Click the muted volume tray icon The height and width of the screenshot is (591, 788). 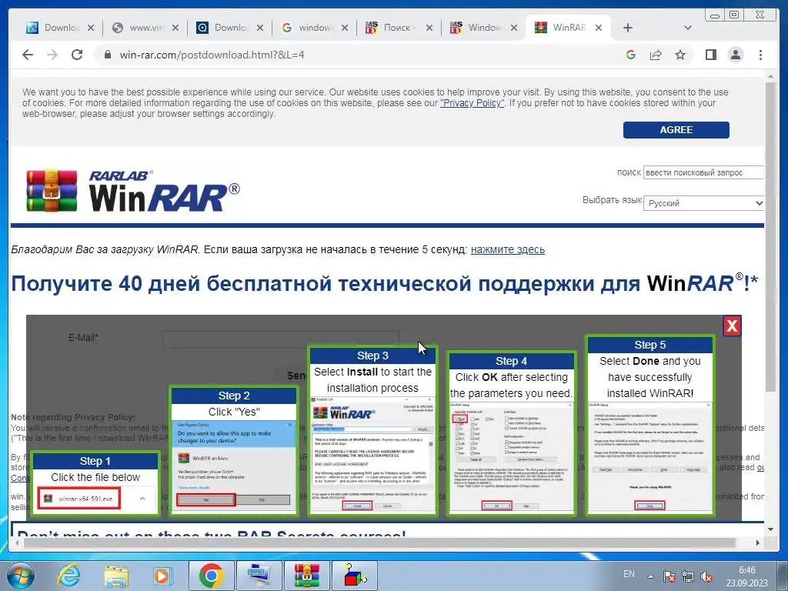pos(706,576)
